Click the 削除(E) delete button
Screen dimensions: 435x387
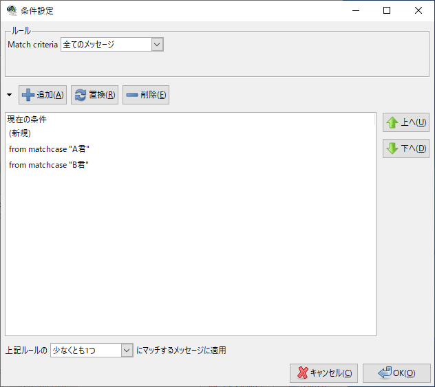[146, 95]
